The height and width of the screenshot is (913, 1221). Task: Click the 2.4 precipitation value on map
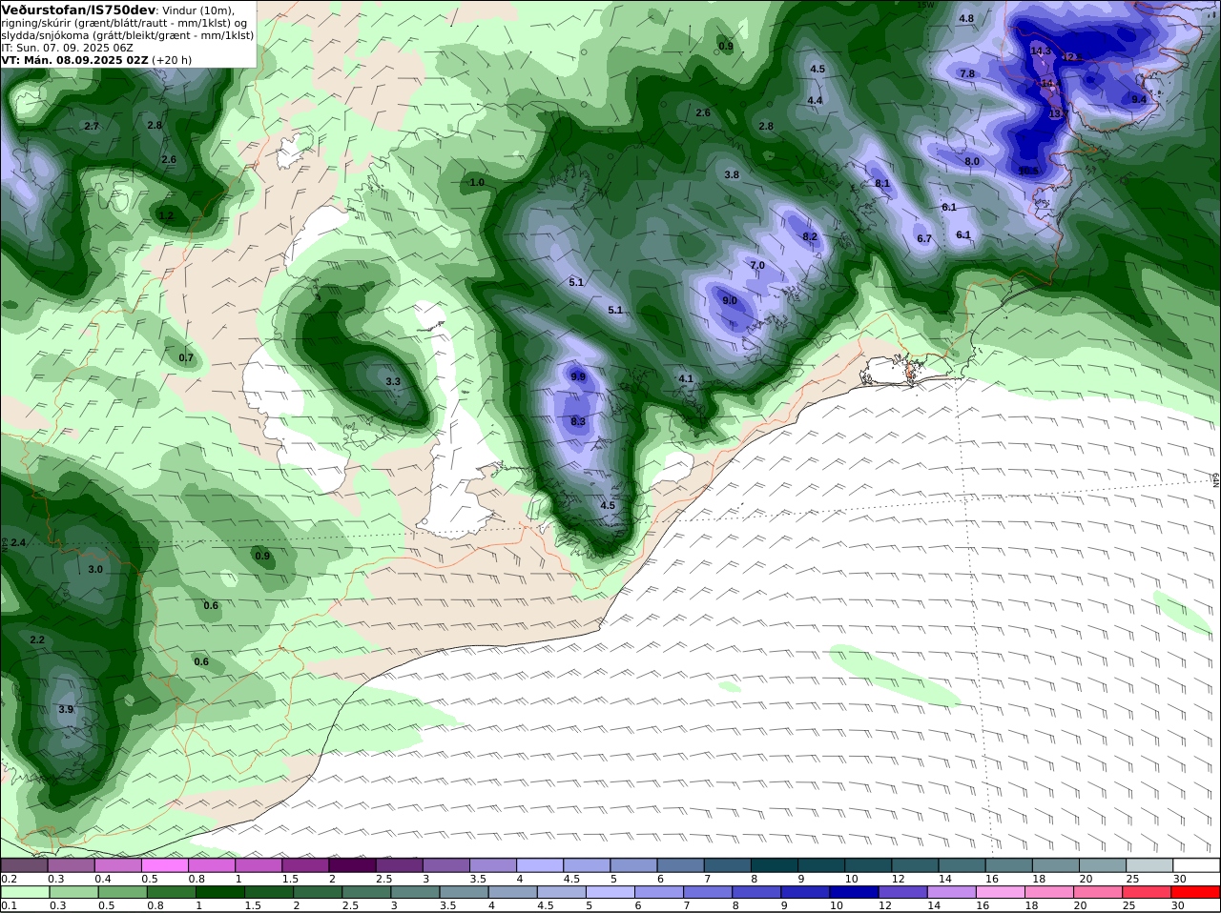[x=18, y=542]
